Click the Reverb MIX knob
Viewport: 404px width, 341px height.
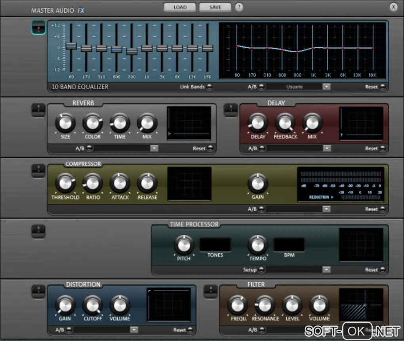pos(147,123)
